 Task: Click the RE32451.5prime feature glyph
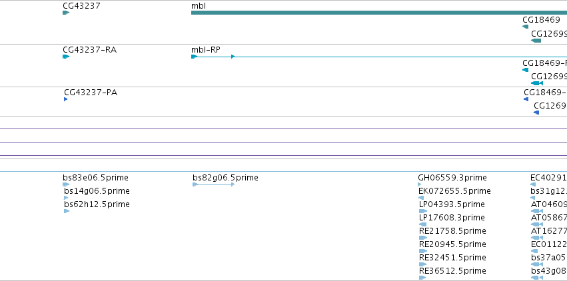(x=422, y=264)
